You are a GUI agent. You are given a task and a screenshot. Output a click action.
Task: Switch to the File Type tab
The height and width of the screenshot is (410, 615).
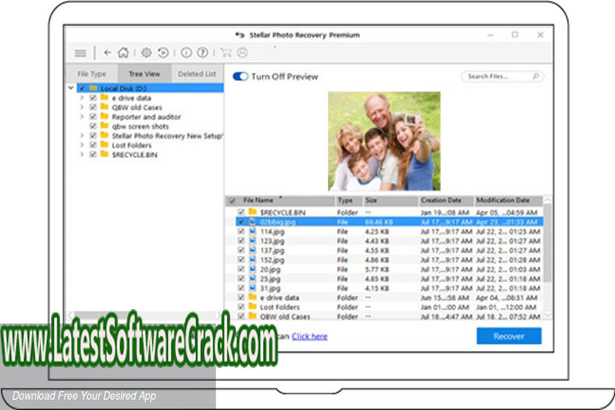(91, 73)
